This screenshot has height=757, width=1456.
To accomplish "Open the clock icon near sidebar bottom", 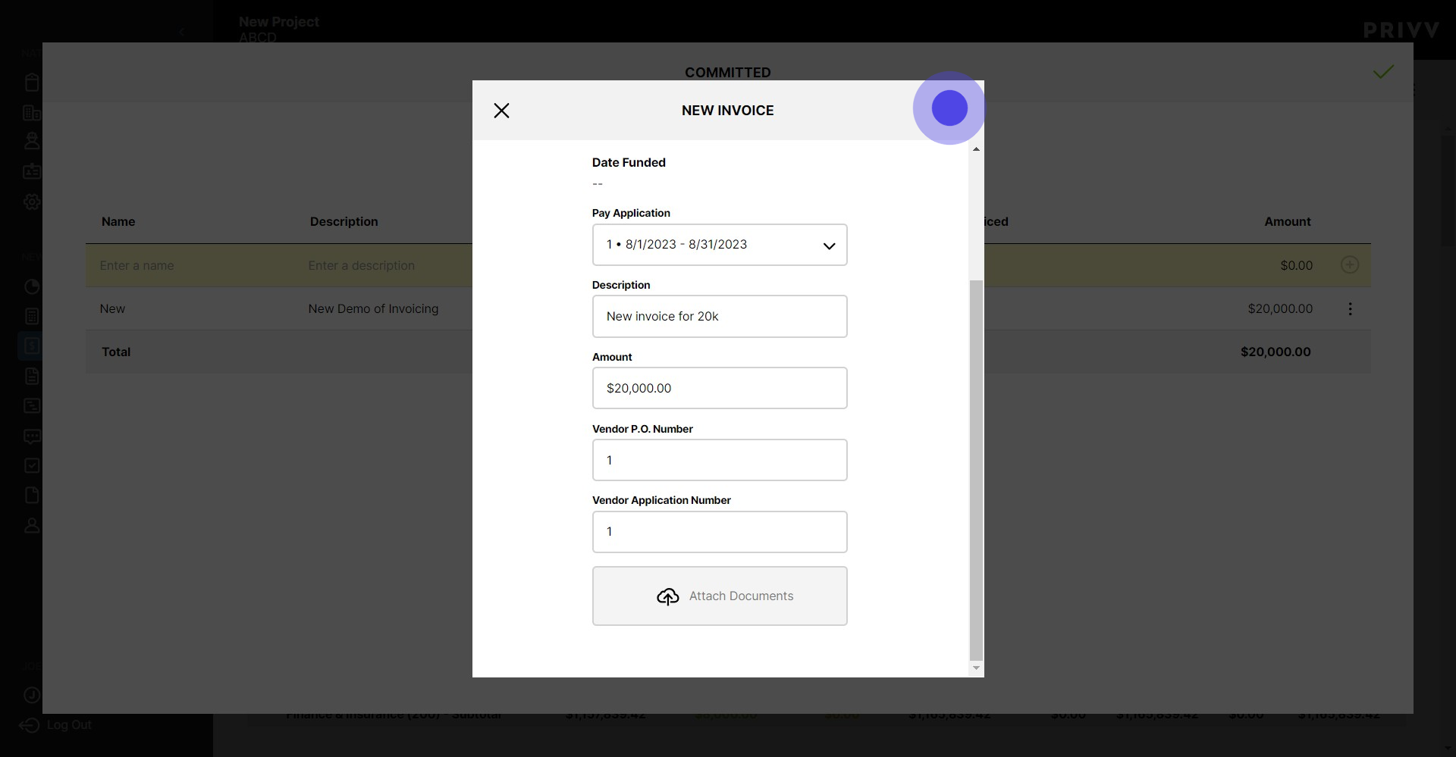I will (32, 695).
